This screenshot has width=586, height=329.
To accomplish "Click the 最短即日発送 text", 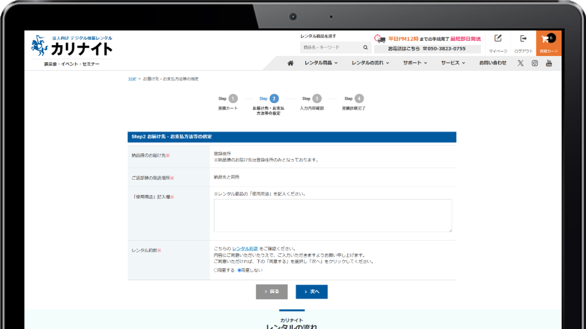I will coord(465,39).
